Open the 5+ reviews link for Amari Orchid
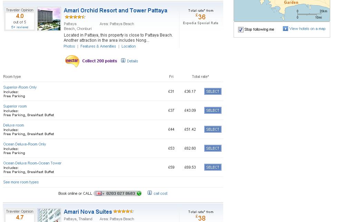This screenshot has width=354, height=222. point(20,27)
